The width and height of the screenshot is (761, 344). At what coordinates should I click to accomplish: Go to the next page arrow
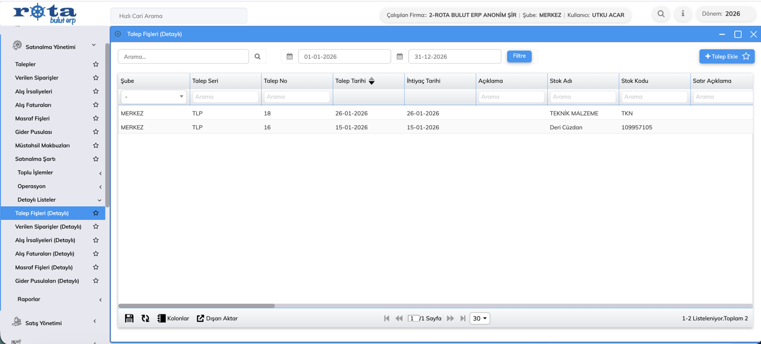450,319
